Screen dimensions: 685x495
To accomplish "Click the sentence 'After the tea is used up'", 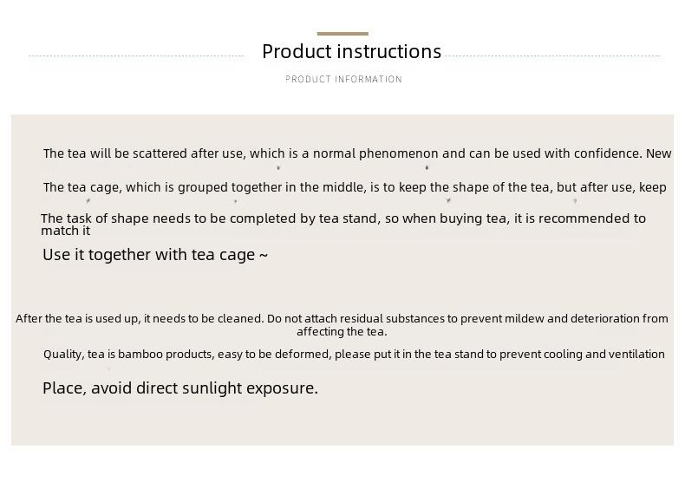I will coord(342,318).
